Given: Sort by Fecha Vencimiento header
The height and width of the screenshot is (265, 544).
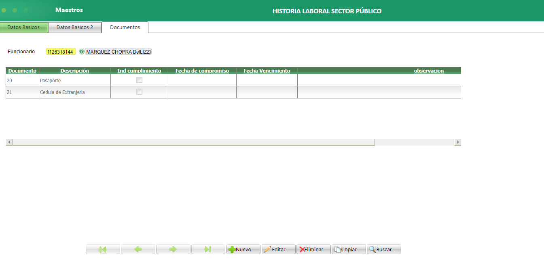Looking at the screenshot, I should 267,71.
